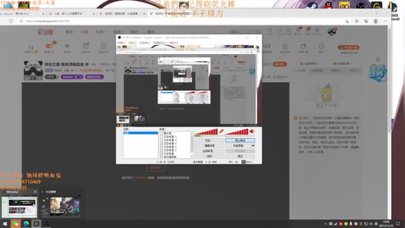The image size is (405, 228).
Task: Click the WeGame icon on the taskbar
Action: (x=36, y=223)
